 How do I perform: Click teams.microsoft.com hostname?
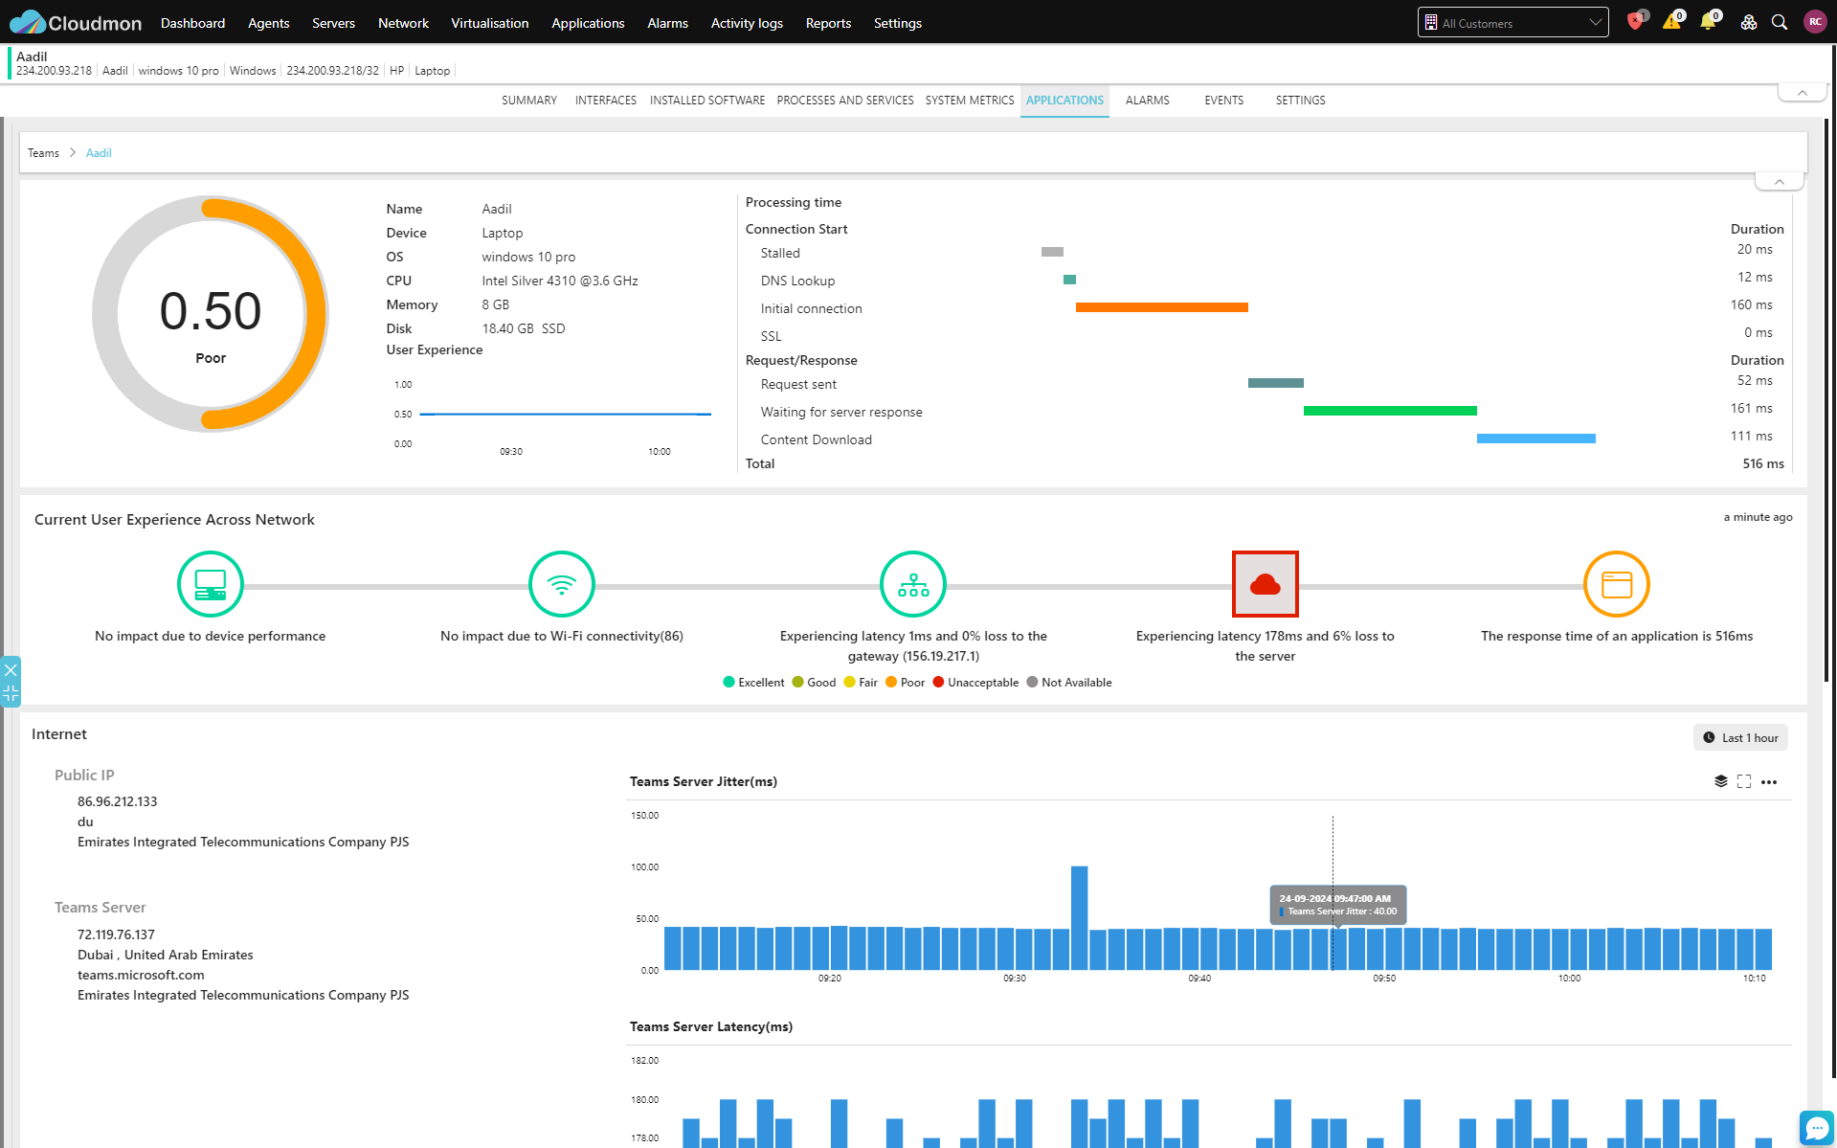(141, 975)
